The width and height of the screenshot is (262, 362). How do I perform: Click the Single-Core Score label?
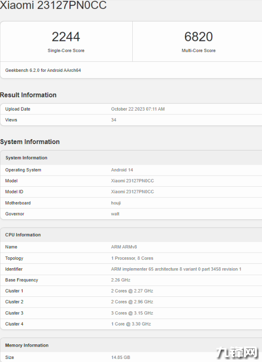(x=66, y=51)
